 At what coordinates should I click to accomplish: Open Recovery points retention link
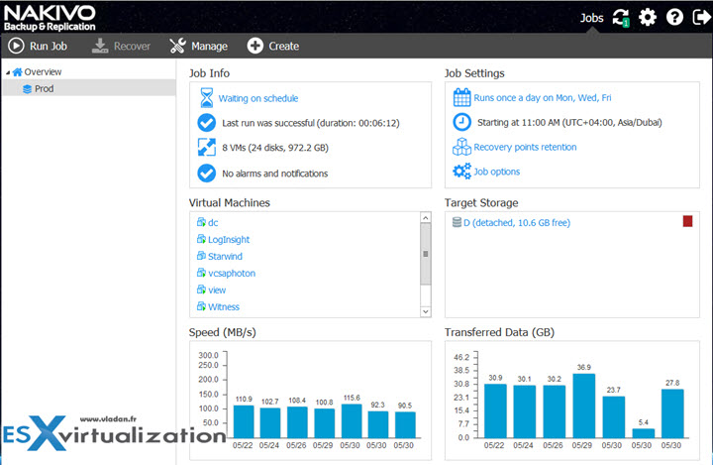525,147
